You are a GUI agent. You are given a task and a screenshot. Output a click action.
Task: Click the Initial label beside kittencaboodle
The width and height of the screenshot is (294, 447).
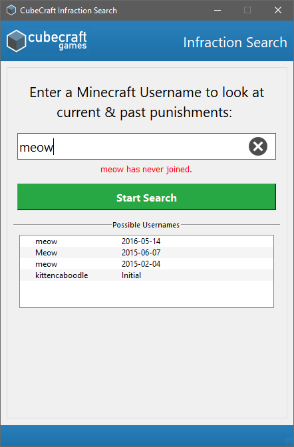click(x=131, y=275)
